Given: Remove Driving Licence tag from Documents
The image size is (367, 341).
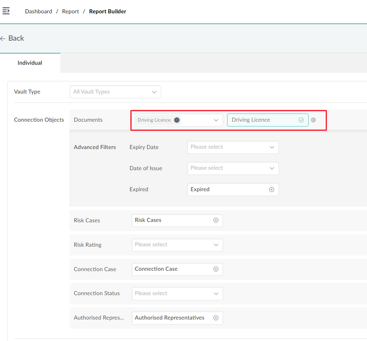Looking at the screenshot, I should (x=177, y=120).
